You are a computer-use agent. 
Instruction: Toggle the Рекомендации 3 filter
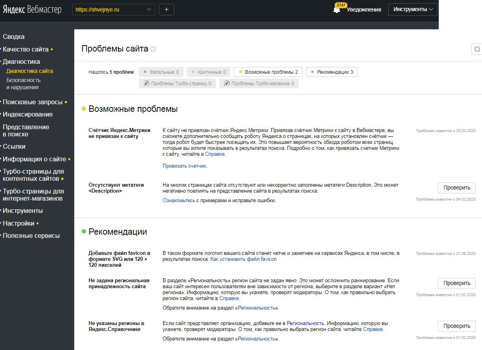click(332, 72)
